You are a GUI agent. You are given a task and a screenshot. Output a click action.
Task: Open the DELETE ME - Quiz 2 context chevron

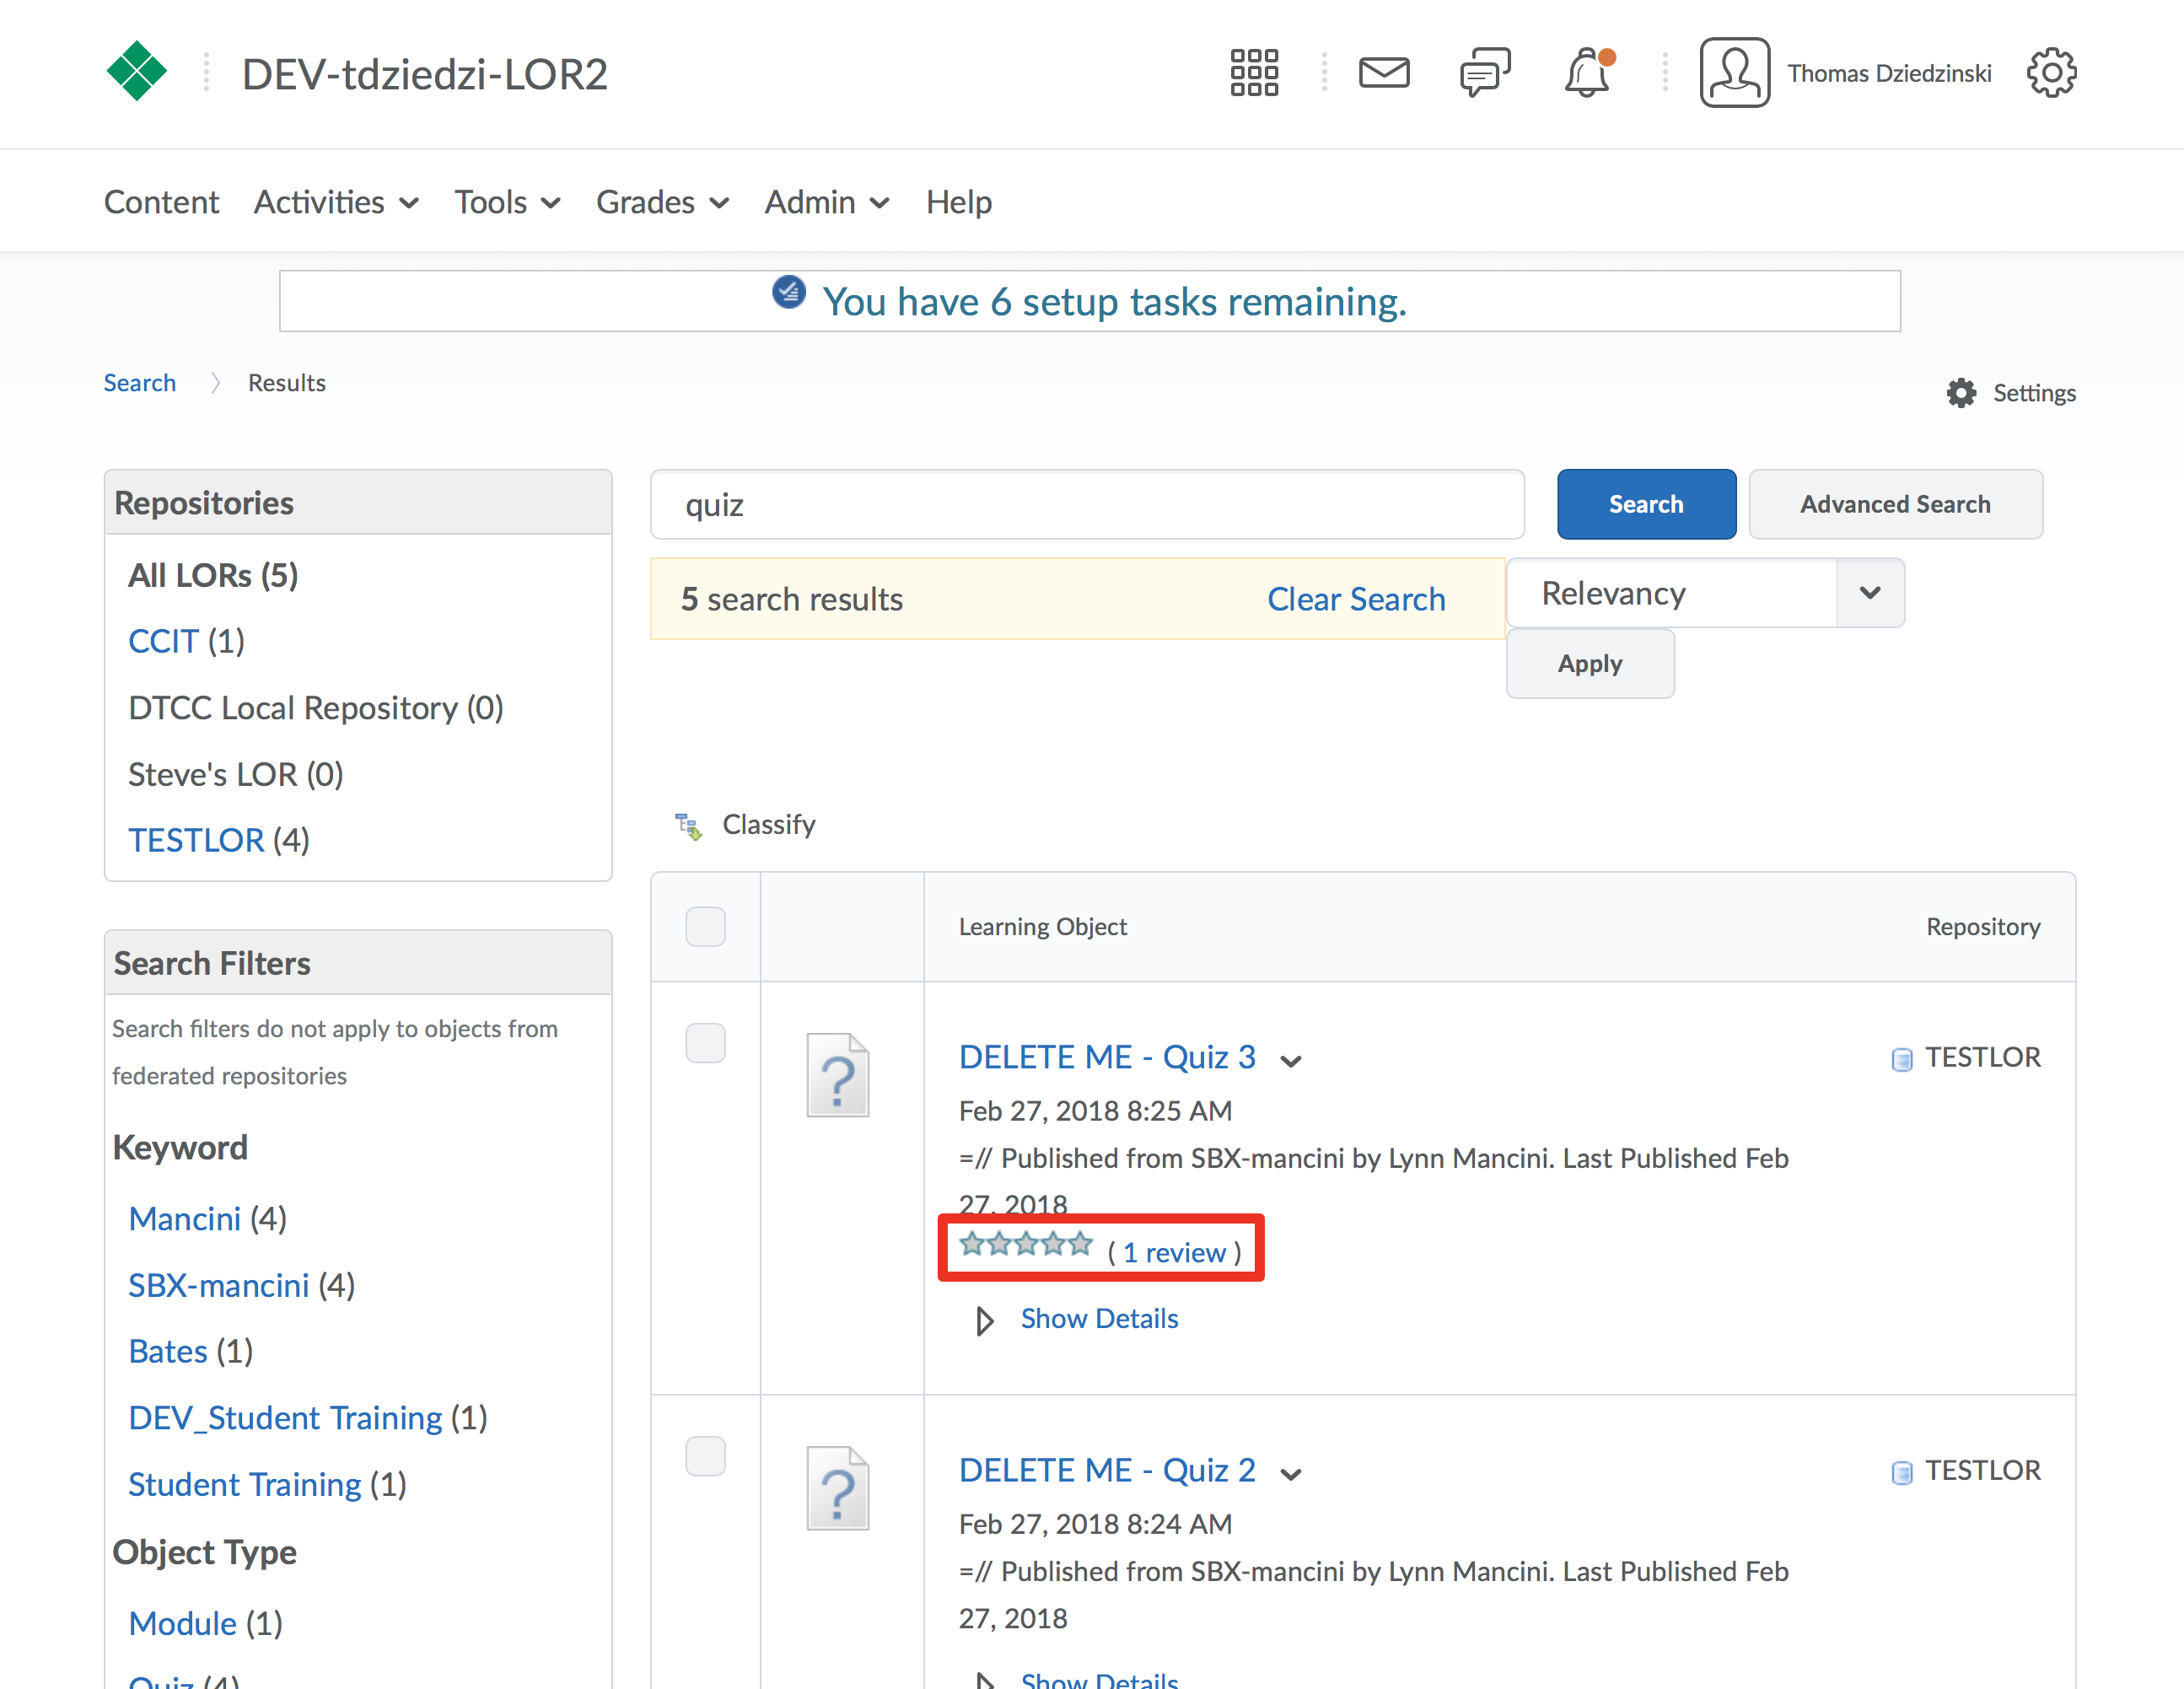pyautogui.click(x=1291, y=1475)
